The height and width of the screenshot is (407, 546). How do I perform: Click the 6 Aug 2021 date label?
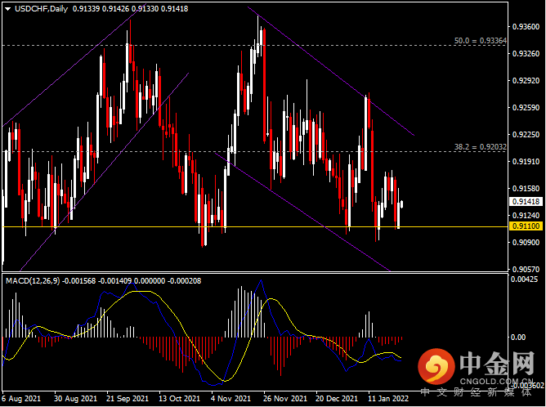(21, 398)
